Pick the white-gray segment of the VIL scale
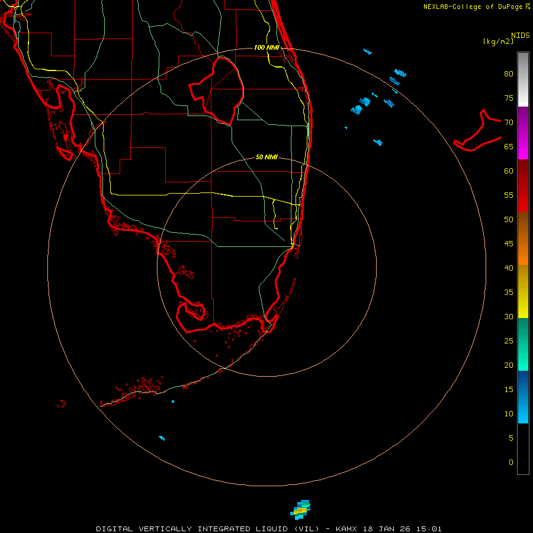Screen dimensions: 533x533 (x=523, y=79)
